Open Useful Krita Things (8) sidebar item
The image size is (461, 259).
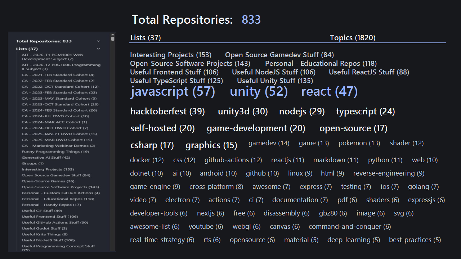click(x=45, y=234)
